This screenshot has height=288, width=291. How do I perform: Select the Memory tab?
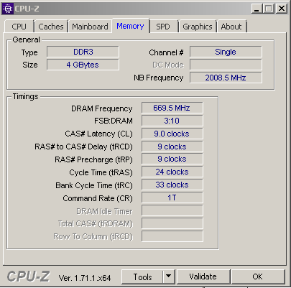130,26
